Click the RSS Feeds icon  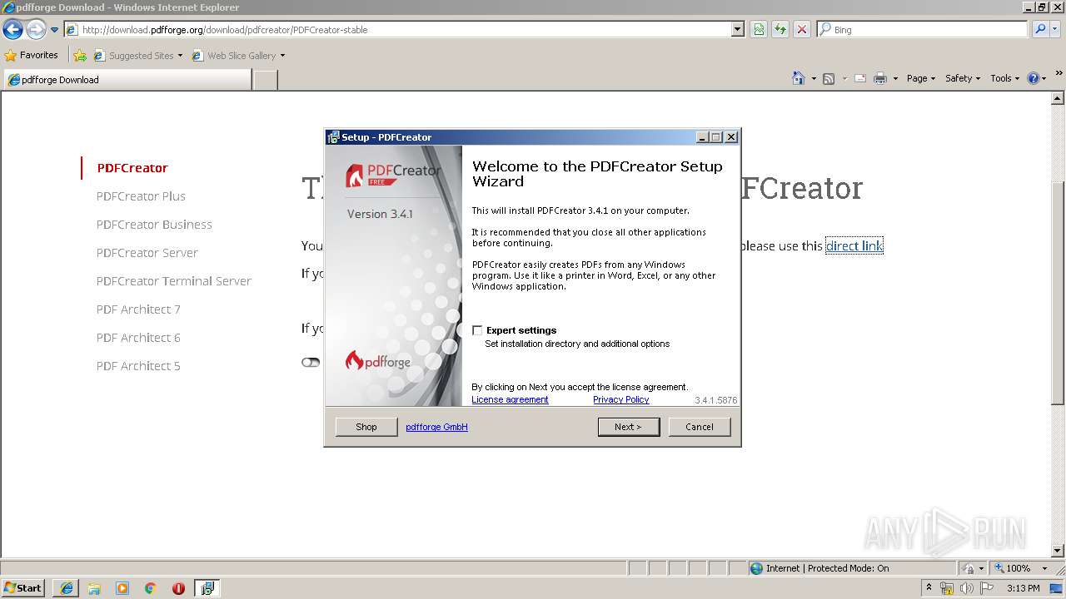[829, 78]
